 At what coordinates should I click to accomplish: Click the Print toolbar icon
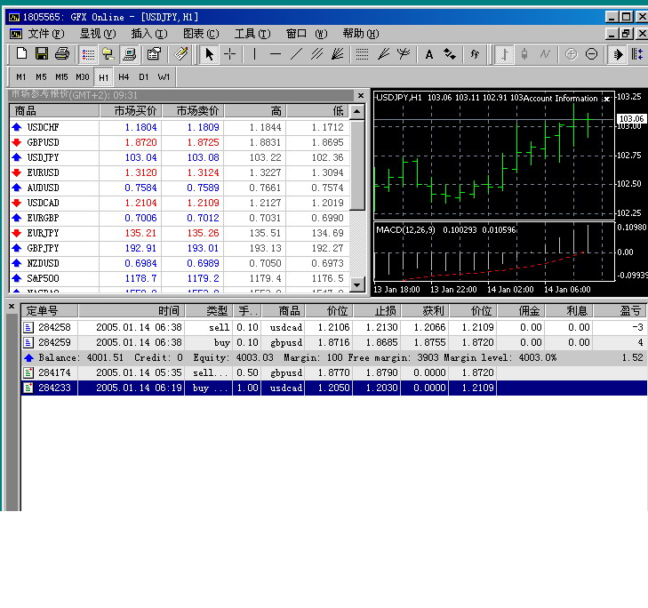click(x=61, y=54)
